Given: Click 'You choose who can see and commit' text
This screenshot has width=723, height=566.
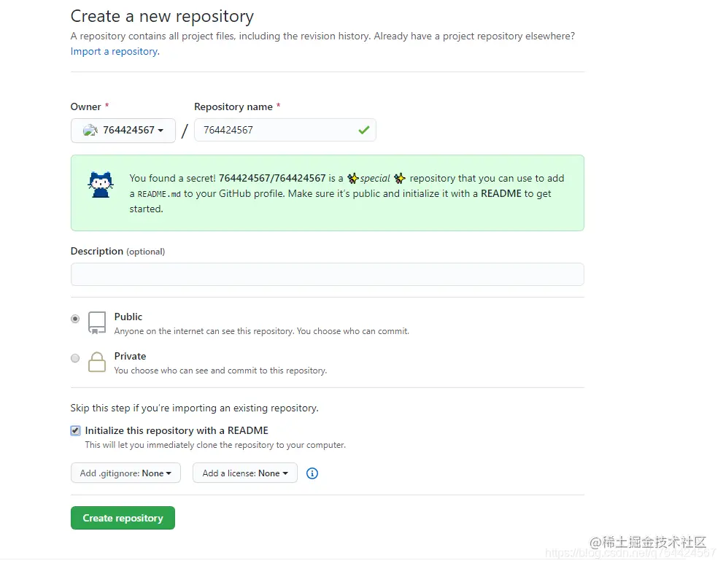Looking at the screenshot, I should 220,370.
